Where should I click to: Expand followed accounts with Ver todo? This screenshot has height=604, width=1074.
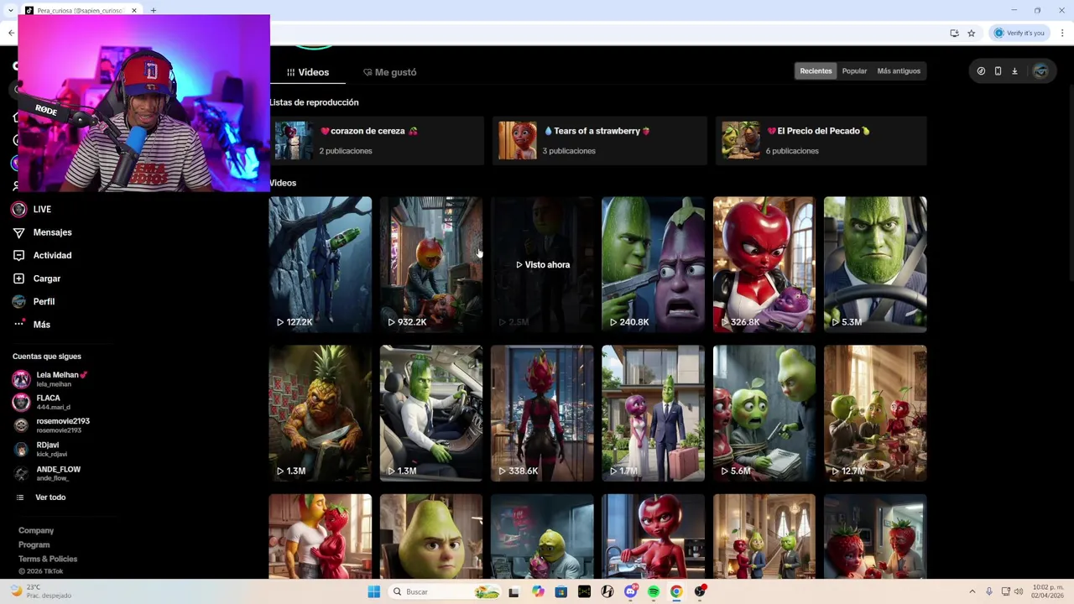click(50, 497)
